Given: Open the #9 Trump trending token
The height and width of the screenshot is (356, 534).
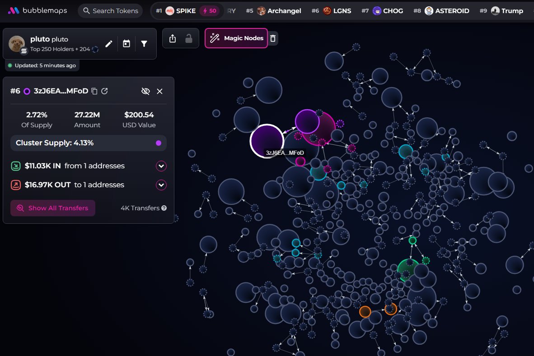Looking at the screenshot, I should [501, 11].
